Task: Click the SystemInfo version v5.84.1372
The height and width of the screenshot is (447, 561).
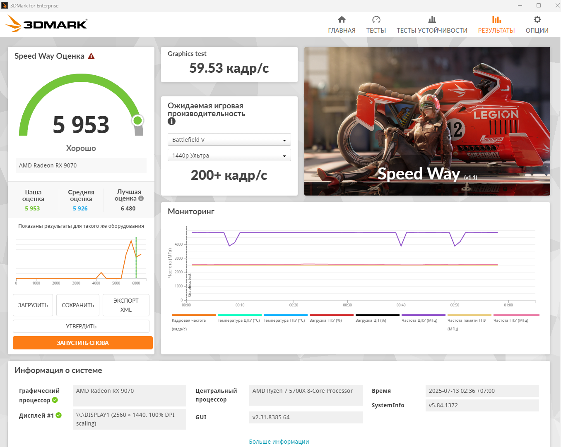Action: [x=482, y=405]
